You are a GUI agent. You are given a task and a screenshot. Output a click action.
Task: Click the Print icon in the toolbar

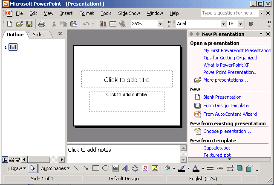coord(41,24)
